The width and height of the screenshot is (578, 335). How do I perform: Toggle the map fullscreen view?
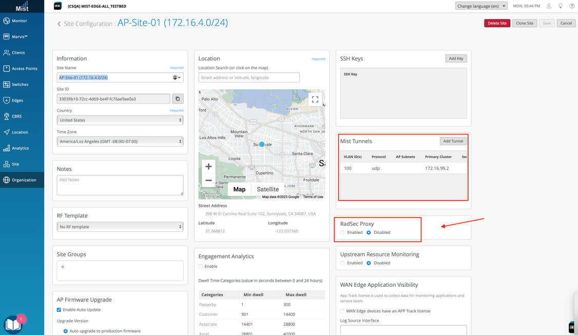click(315, 100)
